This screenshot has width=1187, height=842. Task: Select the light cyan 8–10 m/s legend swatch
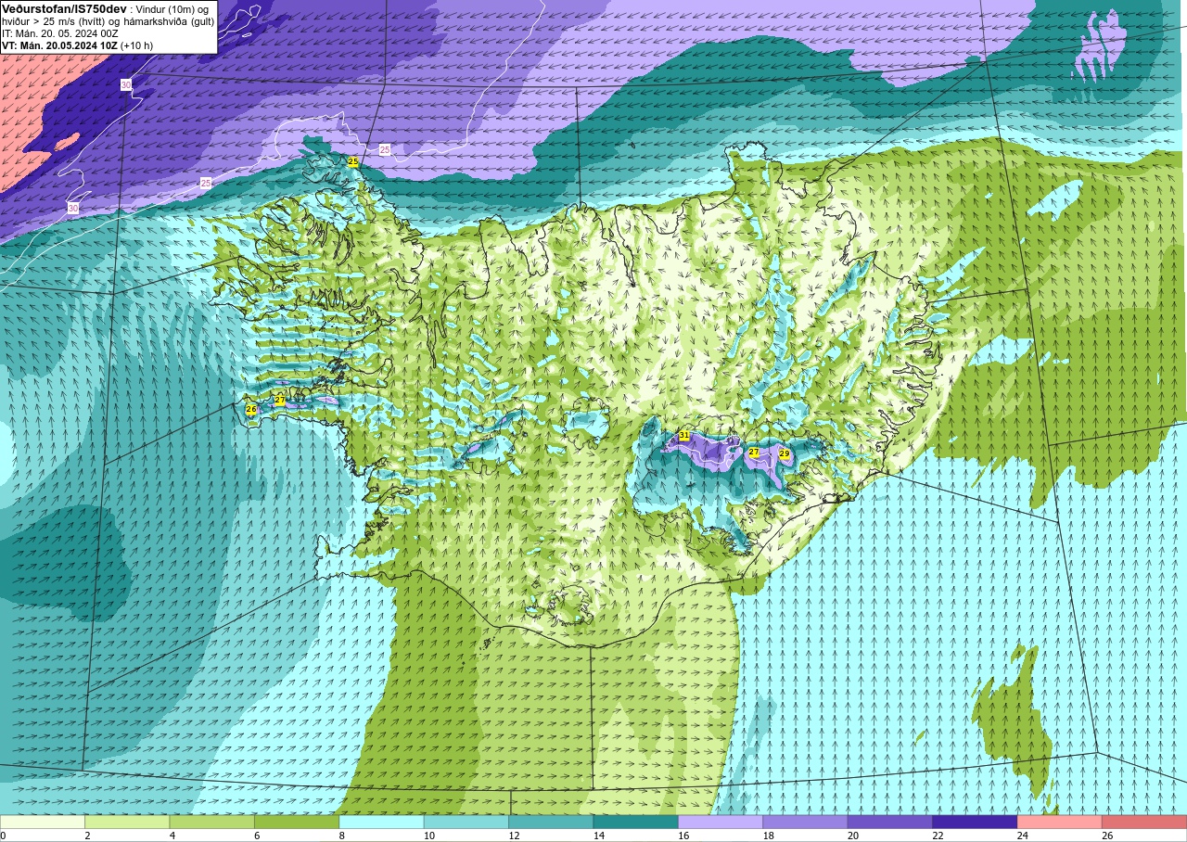[381, 822]
